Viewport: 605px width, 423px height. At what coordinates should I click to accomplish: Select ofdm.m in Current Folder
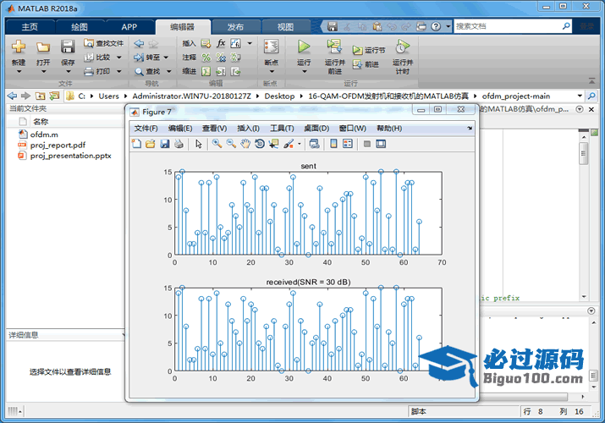tap(44, 135)
